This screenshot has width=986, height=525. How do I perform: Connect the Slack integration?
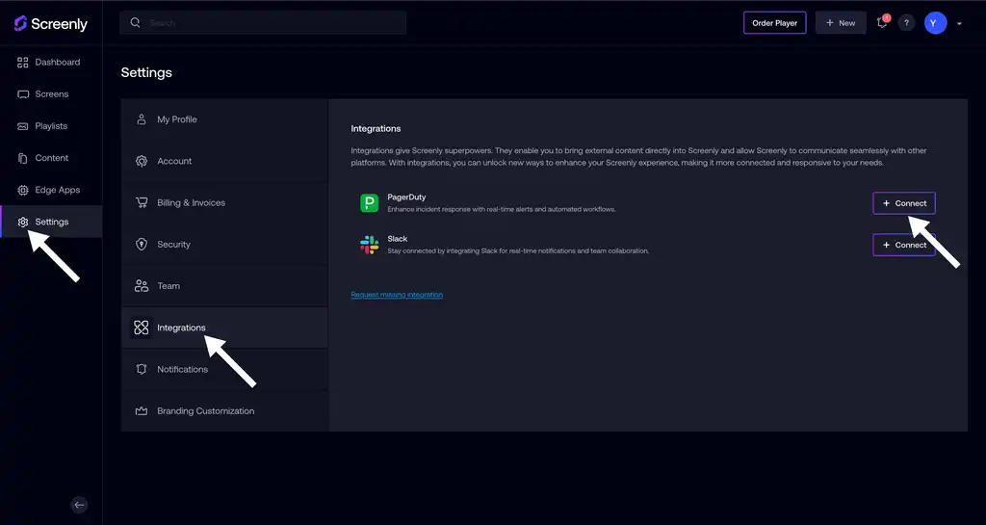pos(904,245)
